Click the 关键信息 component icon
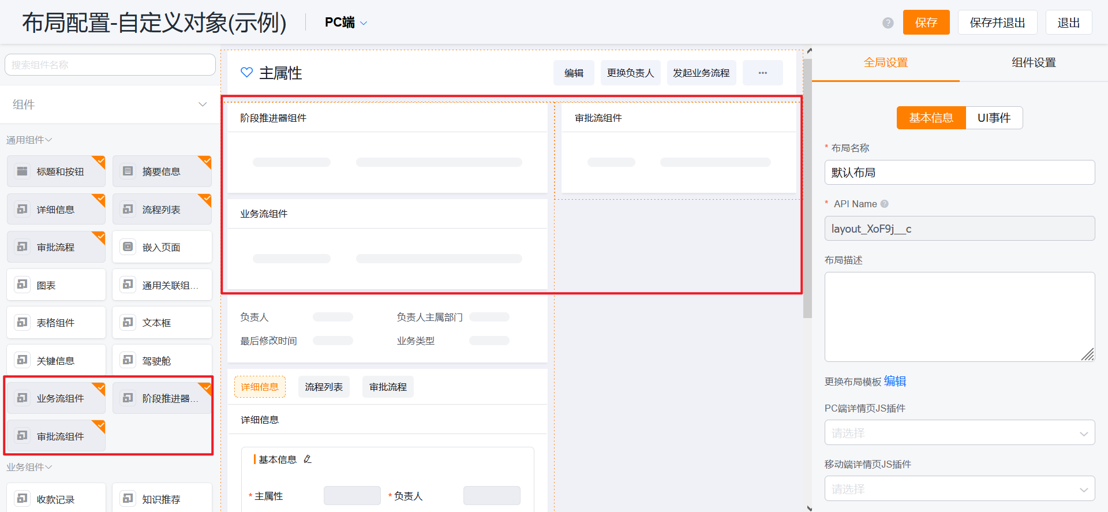 click(x=22, y=360)
